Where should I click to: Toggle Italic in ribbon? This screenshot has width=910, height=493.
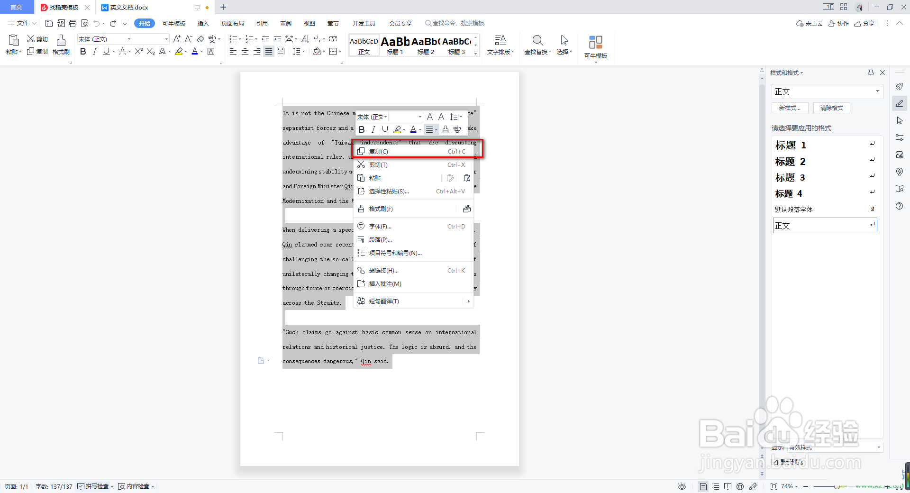(x=94, y=51)
